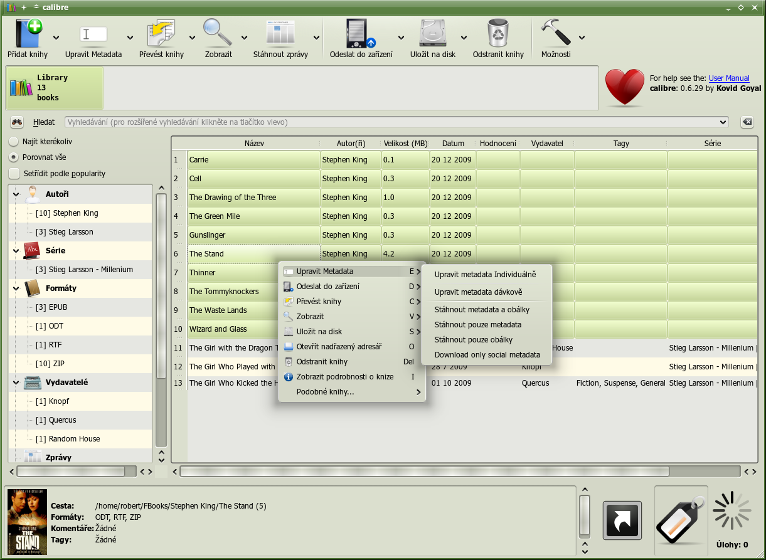Click the Úlohy jobs spinner icon
This screenshot has height=560, width=766.
tap(732, 510)
